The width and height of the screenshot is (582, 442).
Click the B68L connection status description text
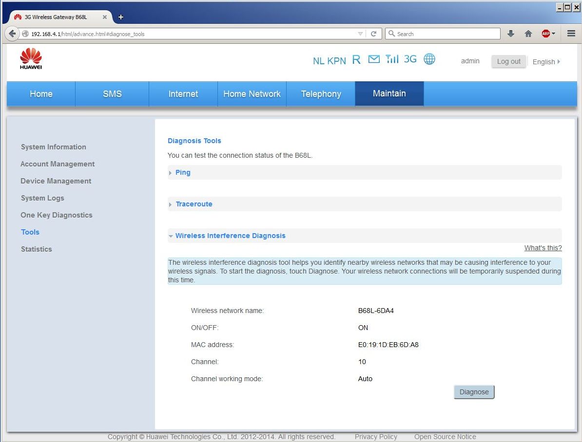pyautogui.click(x=240, y=155)
